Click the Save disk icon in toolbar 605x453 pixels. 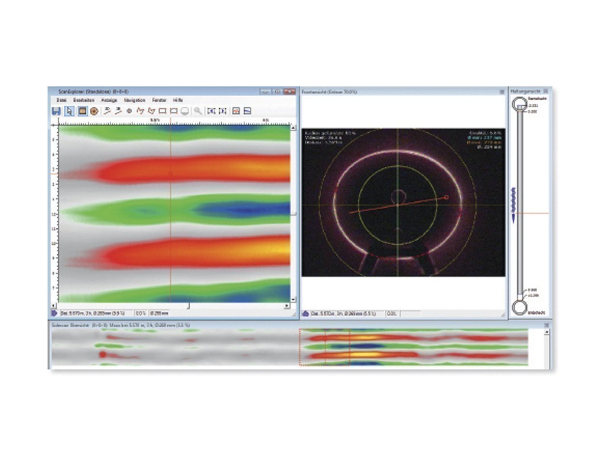click(56, 111)
